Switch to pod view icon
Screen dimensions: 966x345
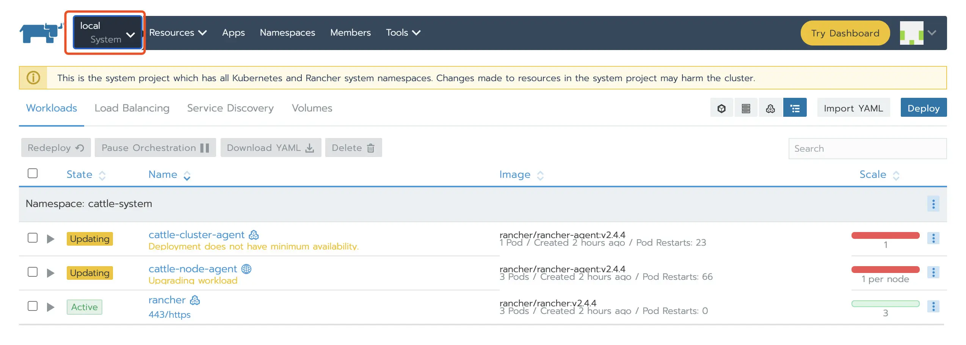click(x=721, y=108)
